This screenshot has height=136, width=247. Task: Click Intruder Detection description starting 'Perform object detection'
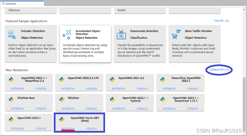[x=32, y=50]
